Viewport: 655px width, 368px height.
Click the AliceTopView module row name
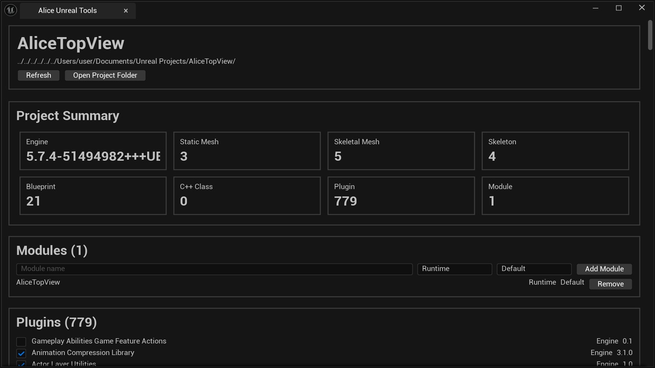tap(38, 282)
